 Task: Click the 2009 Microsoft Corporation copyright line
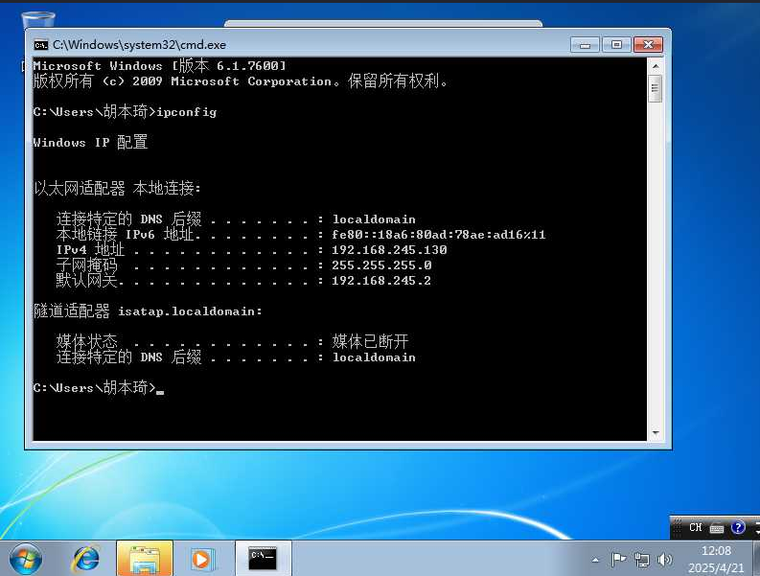pos(242,81)
